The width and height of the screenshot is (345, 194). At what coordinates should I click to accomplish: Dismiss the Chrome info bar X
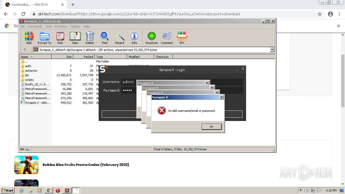click(339, 26)
